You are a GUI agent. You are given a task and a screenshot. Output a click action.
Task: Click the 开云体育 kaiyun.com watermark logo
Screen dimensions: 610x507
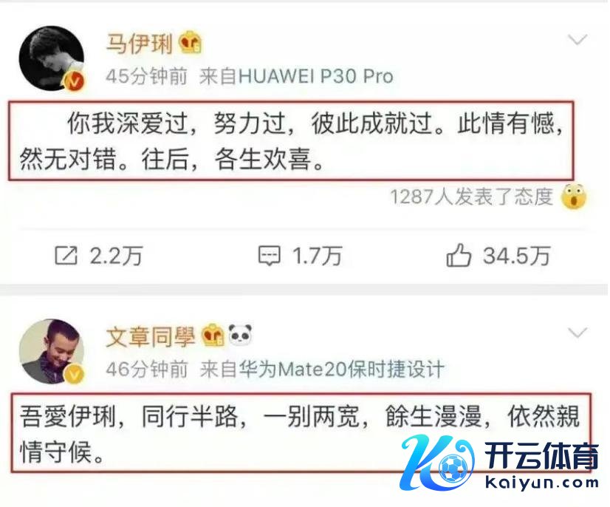[x=499, y=464]
